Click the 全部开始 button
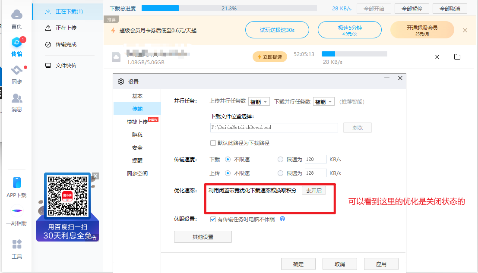The width and height of the screenshot is (478, 273). click(x=374, y=9)
